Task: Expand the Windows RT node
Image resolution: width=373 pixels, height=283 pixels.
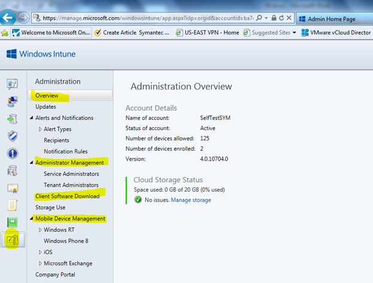Action: click(x=40, y=230)
